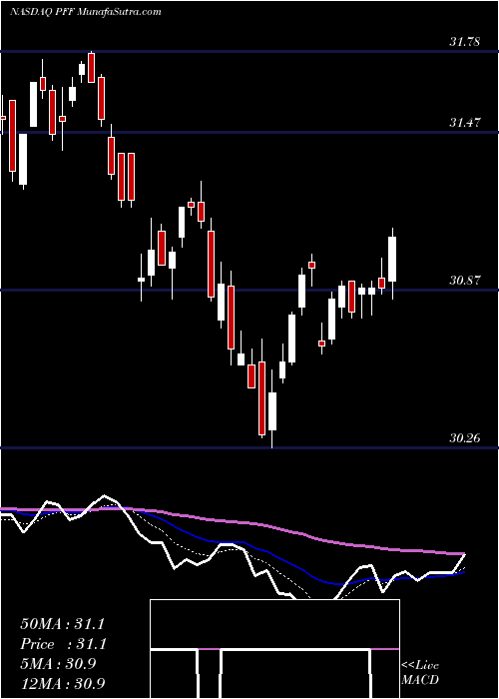Select the 31.47 price level label
Image resolution: width=499 pixels, height=699 pixels.
click(465, 123)
